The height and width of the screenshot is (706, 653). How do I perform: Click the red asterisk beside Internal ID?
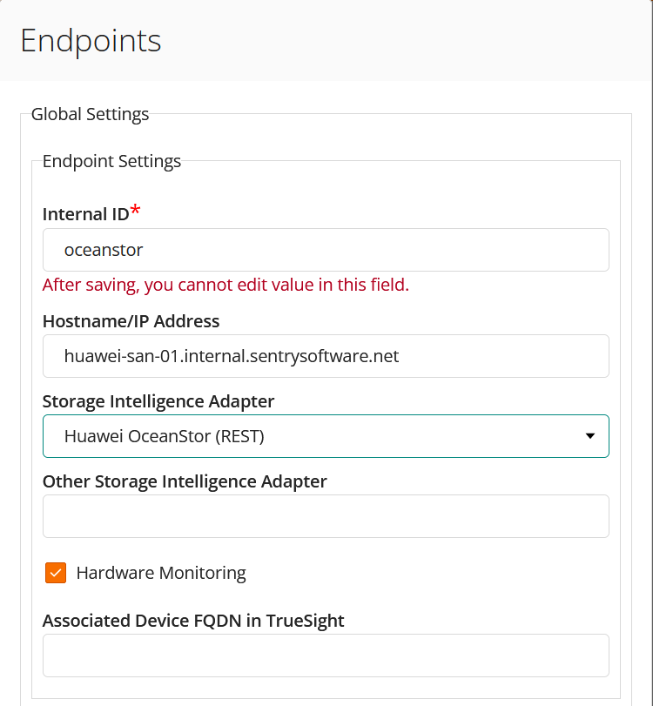(136, 208)
